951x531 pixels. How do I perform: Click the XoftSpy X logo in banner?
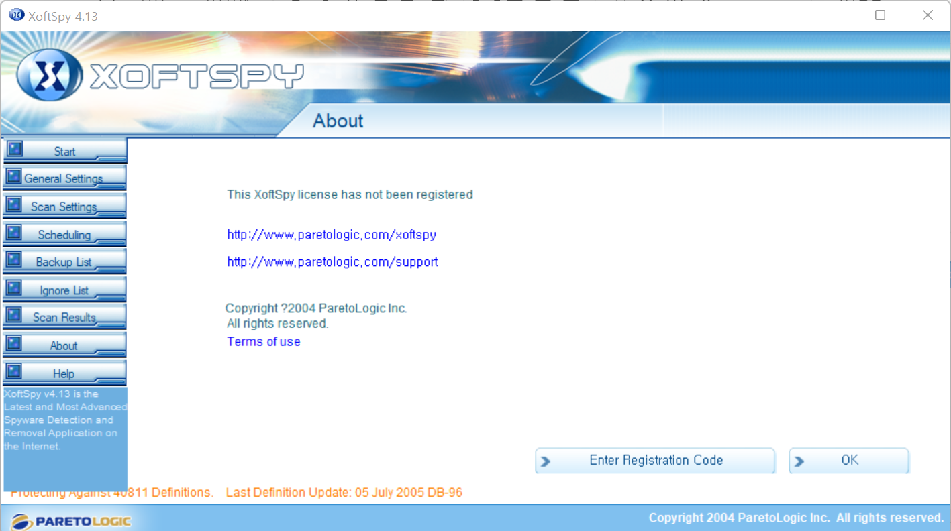pyautogui.click(x=50, y=76)
